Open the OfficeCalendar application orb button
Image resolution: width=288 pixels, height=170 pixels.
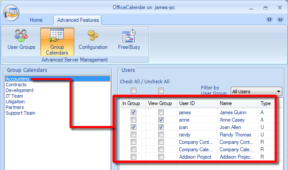[11, 13]
